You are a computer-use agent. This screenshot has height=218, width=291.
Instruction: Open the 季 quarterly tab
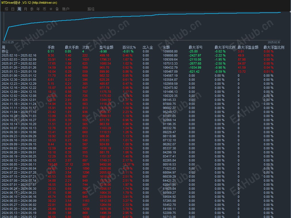point(32,9)
